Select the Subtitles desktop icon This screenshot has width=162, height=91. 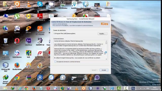click(74, 79)
